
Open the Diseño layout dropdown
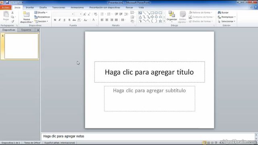click(41, 12)
